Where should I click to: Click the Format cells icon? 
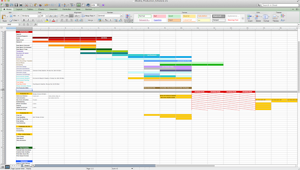[x=266, y=18]
